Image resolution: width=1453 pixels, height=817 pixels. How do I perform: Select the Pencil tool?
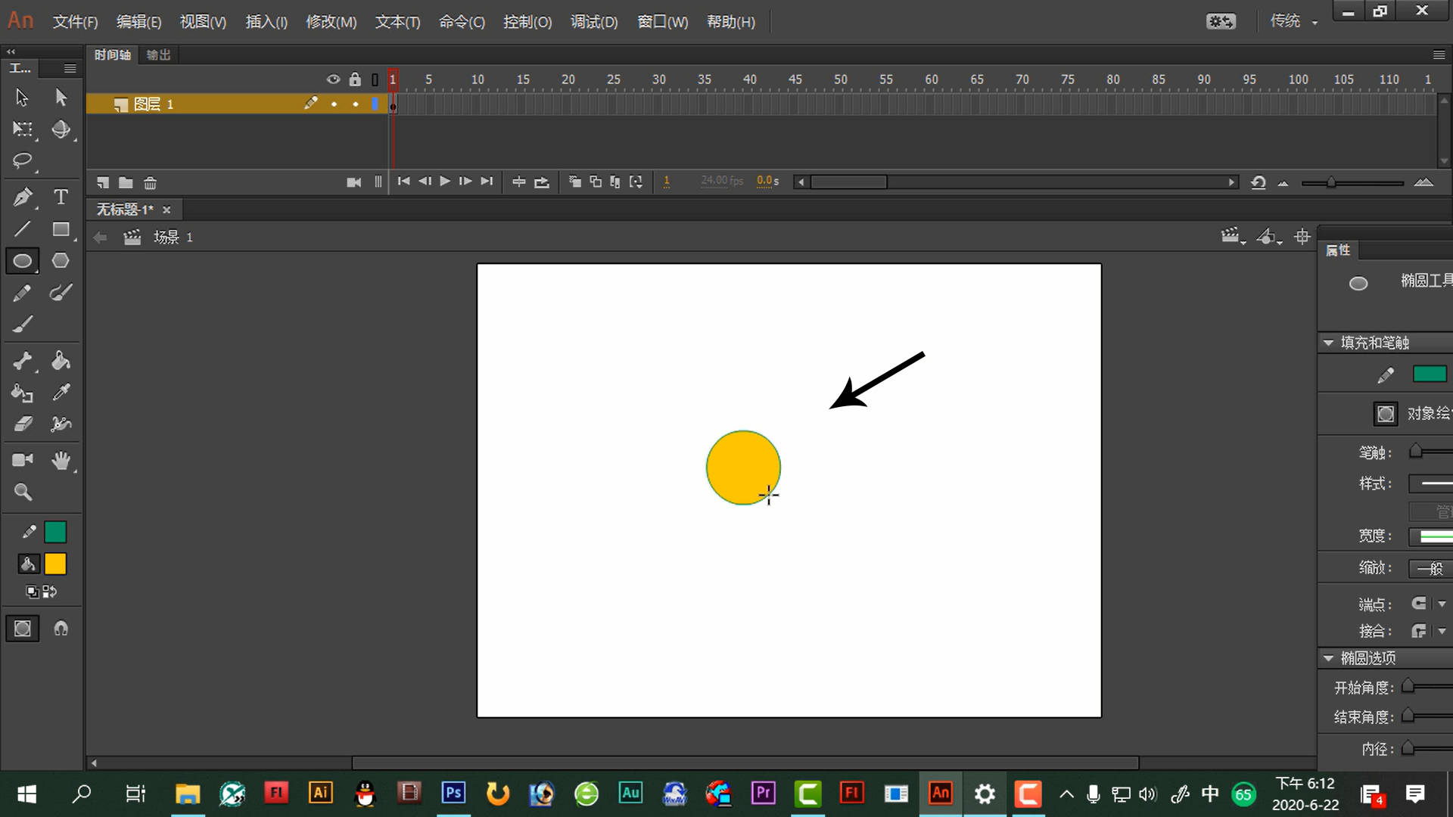pyautogui.click(x=23, y=293)
